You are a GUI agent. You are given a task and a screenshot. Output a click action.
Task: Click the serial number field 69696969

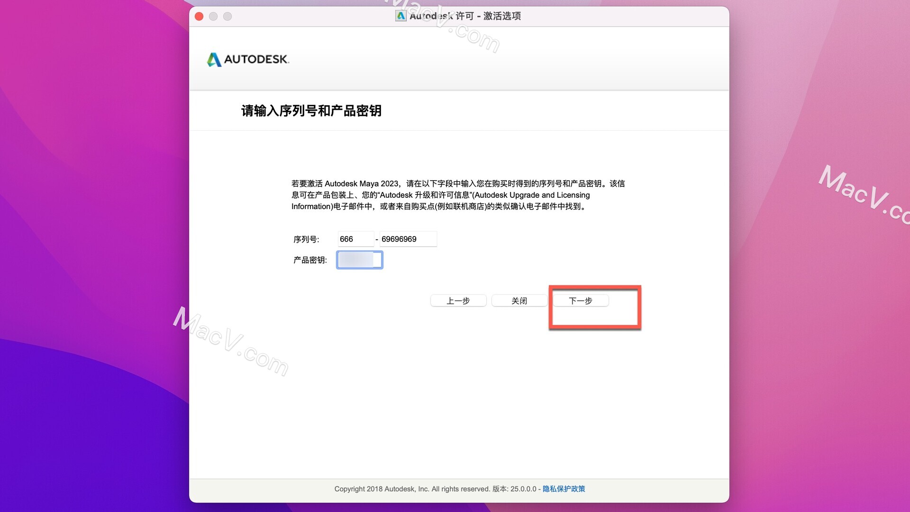click(x=408, y=239)
